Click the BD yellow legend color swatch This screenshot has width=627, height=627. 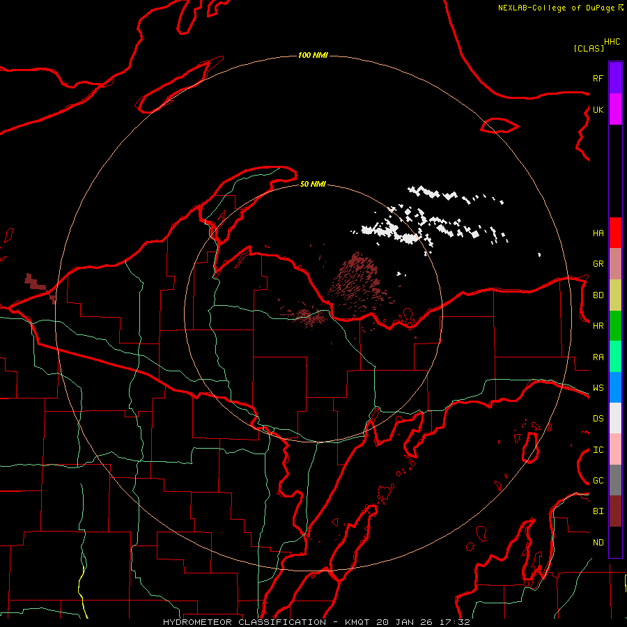tap(615, 295)
